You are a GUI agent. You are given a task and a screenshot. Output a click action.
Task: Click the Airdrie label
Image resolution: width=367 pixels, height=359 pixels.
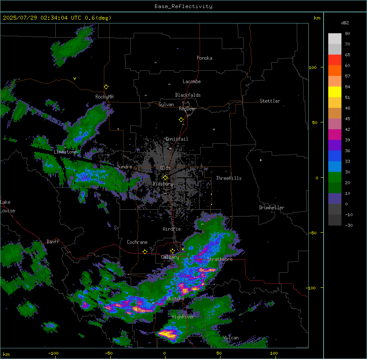[x=172, y=229]
